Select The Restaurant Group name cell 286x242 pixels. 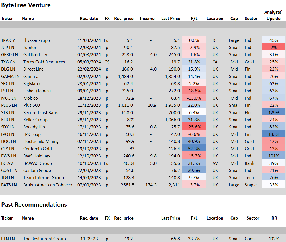(x=44, y=239)
